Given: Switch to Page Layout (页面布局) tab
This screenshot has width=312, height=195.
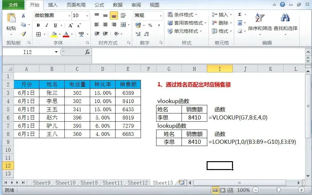Looking at the screenshot, I should pos(76,5).
